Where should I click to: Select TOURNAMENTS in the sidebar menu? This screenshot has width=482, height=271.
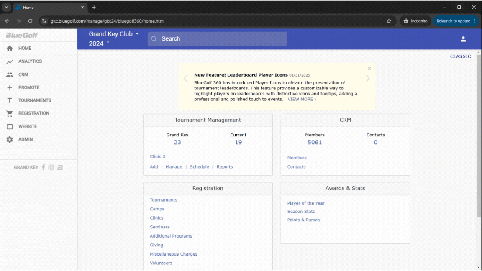pyautogui.click(x=35, y=100)
